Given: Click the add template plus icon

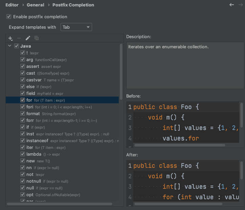Looking at the screenshot, I should tap(10, 38).
